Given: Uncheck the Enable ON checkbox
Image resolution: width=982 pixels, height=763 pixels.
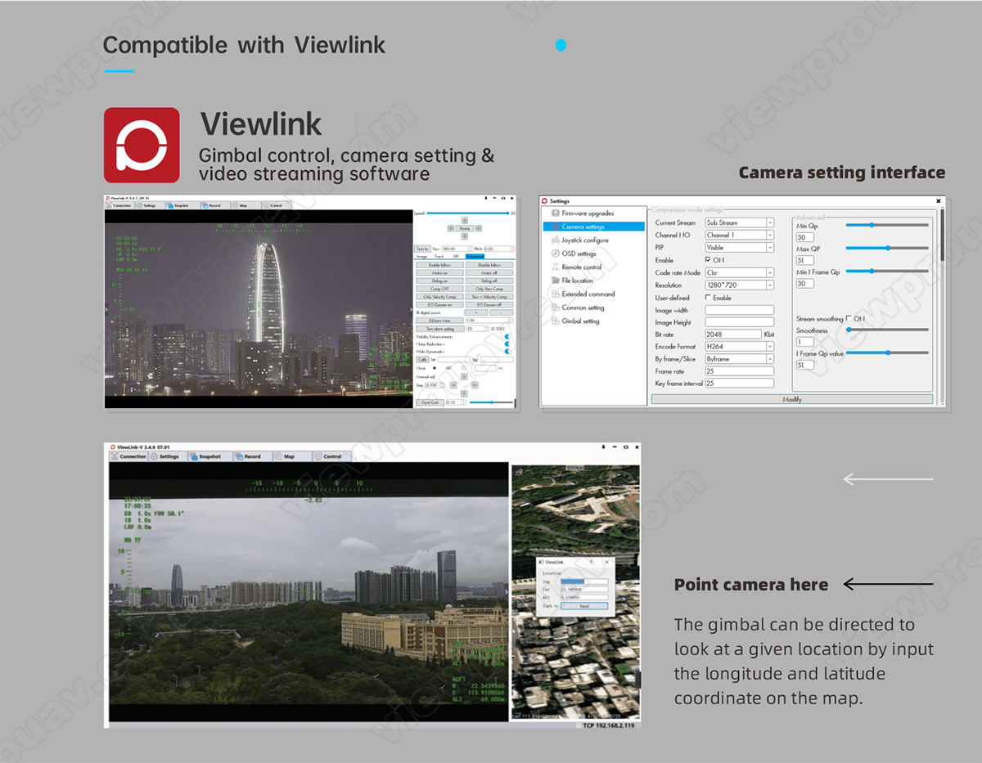Looking at the screenshot, I should [708, 260].
